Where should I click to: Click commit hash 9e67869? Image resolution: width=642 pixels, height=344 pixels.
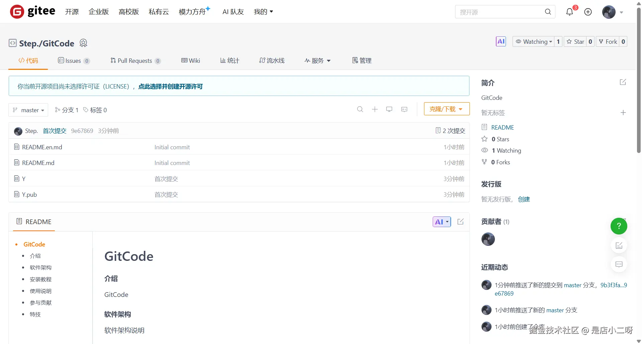(x=82, y=131)
